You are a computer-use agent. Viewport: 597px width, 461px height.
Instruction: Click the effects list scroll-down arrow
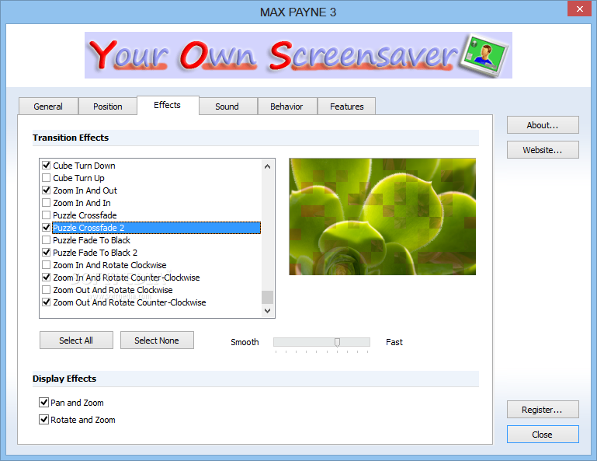point(267,310)
